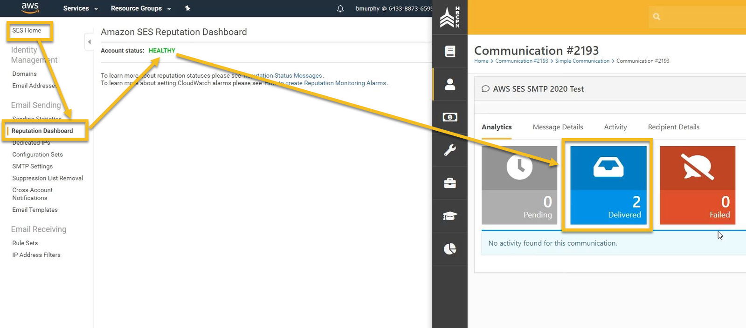
Task: Open the Services dropdown menu
Action: (80, 8)
